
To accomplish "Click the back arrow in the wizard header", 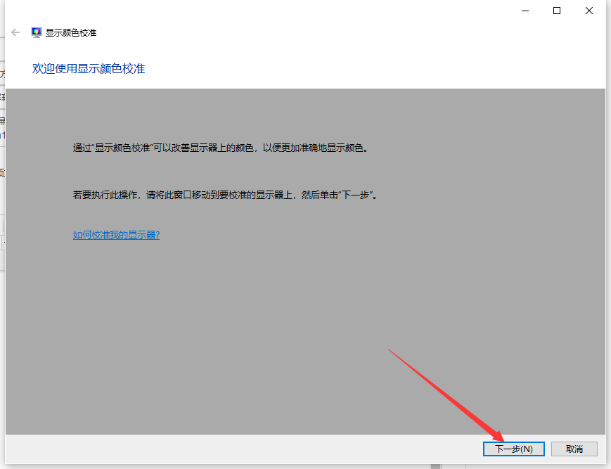I will [x=15, y=32].
